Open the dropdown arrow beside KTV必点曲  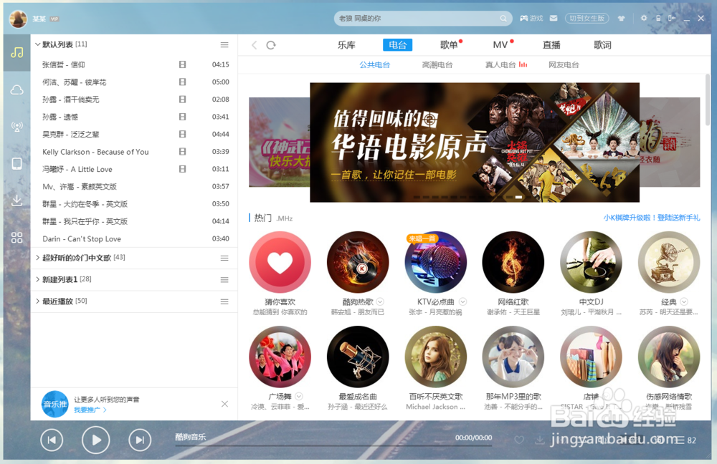click(x=462, y=301)
